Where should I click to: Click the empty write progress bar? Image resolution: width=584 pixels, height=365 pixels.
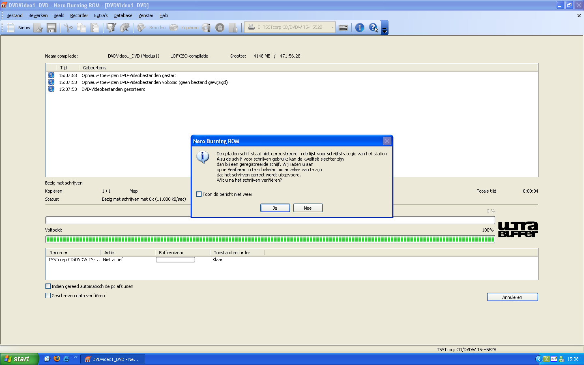pos(270,220)
